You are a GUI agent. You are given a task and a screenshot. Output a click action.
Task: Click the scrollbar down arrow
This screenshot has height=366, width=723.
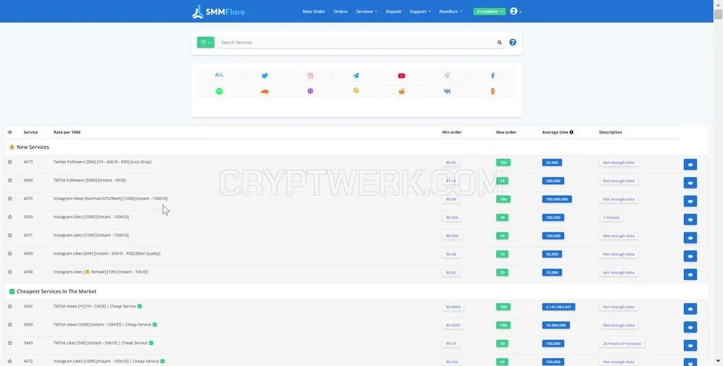pos(718,362)
